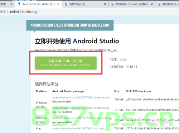This screenshot has width=179, height=133.
Task: Click the Mac platform cell
Action: click(x=39, y=128)
